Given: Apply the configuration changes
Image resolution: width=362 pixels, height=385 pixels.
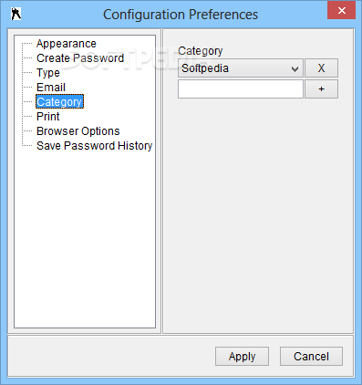Looking at the screenshot, I should pos(242,357).
